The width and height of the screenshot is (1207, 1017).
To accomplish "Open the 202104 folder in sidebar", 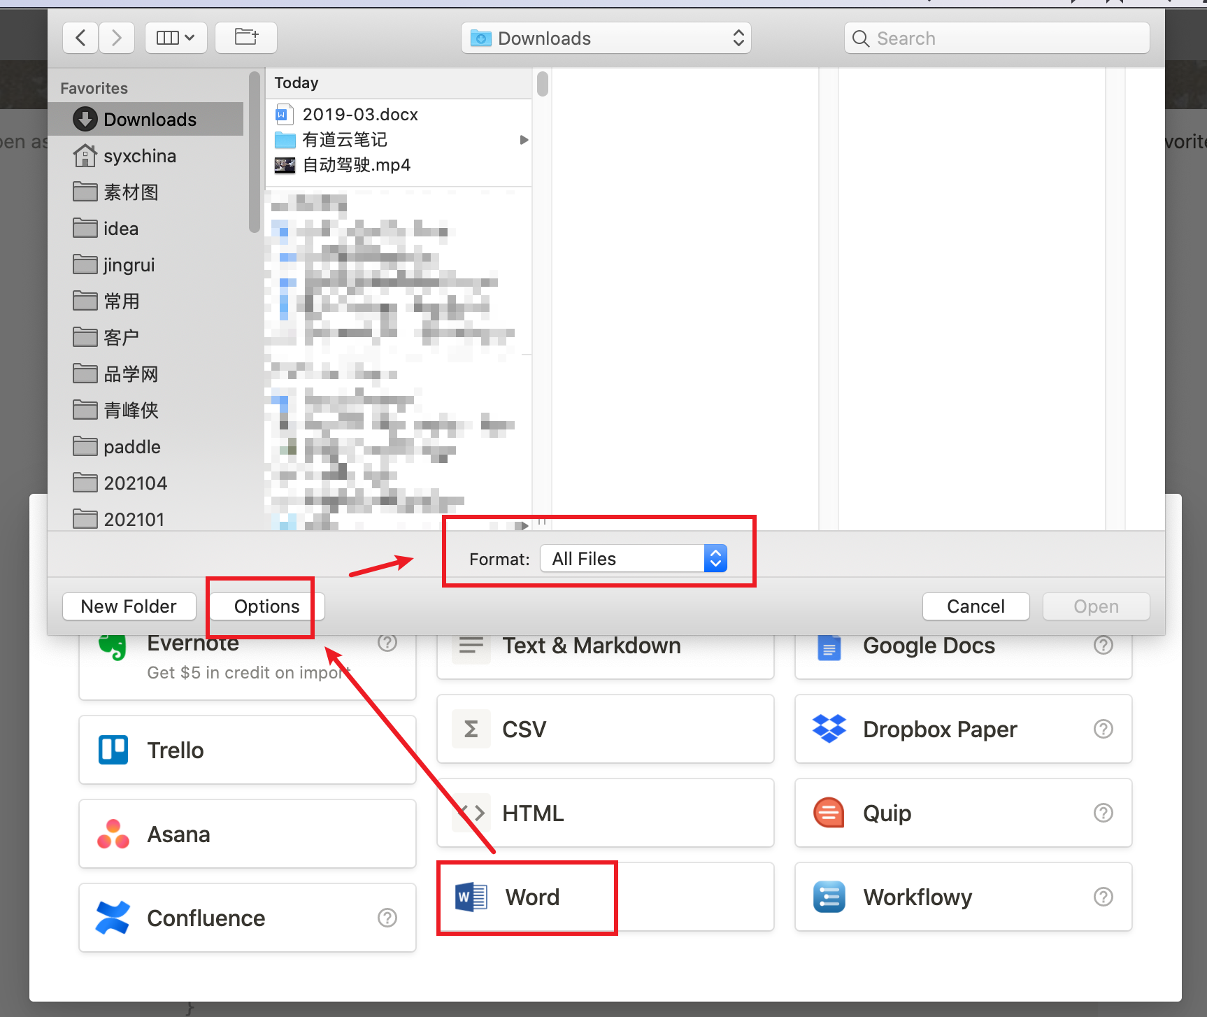I will tap(146, 483).
